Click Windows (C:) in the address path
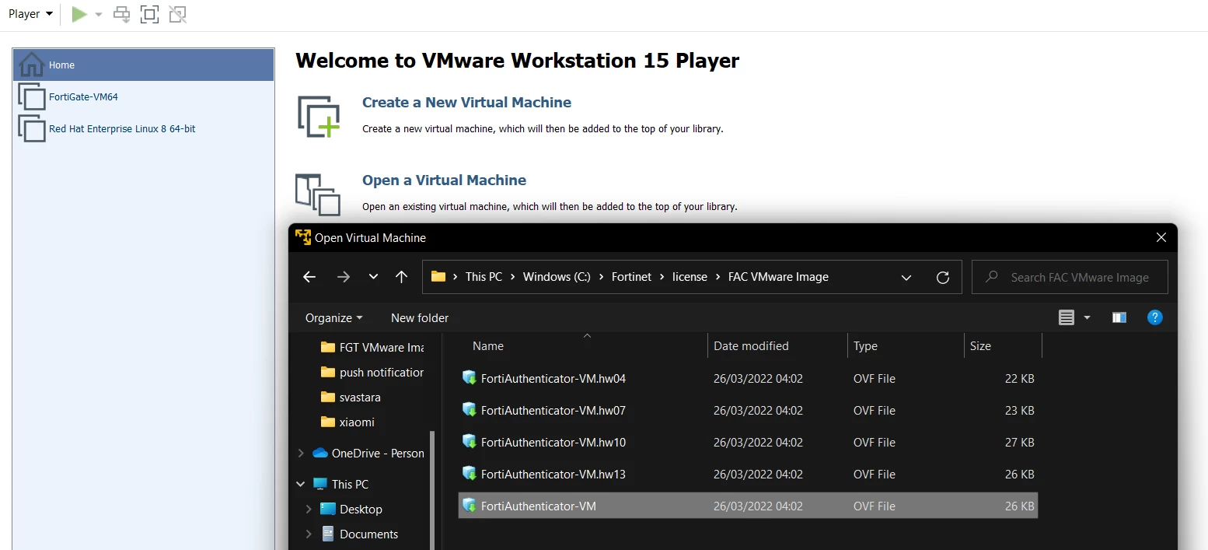This screenshot has width=1208, height=550. pos(557,277)
